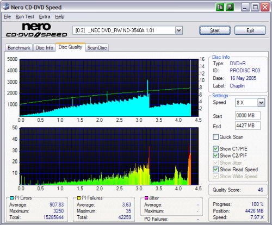Click the Nero CD-DVD Speed app icon
The image size is (272, 225).
point(6,7)
